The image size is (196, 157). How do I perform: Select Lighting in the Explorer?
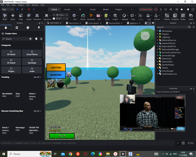pos(166,37)
